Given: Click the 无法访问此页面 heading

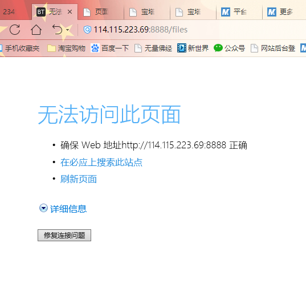Looking at the screenshot, I should (x=109, y=115).
